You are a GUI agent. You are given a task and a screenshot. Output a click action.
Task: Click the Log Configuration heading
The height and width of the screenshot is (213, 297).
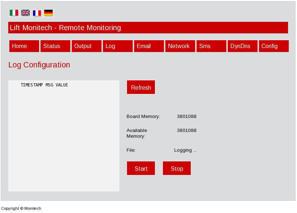[39, 65]
